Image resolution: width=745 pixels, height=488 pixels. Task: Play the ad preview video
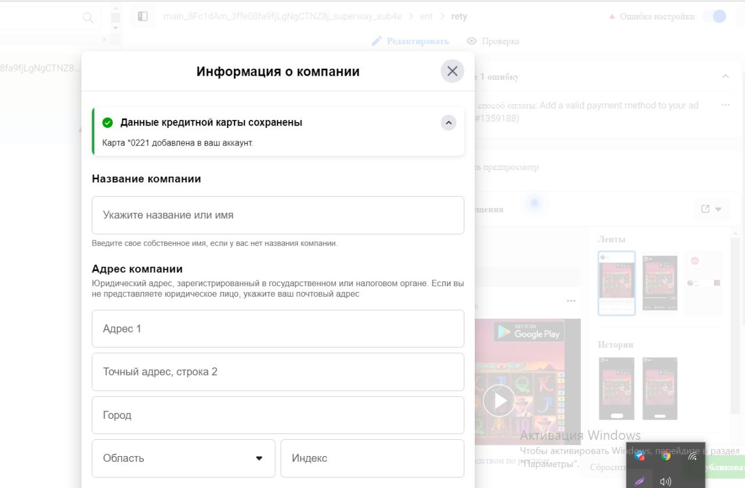[499, 400]
